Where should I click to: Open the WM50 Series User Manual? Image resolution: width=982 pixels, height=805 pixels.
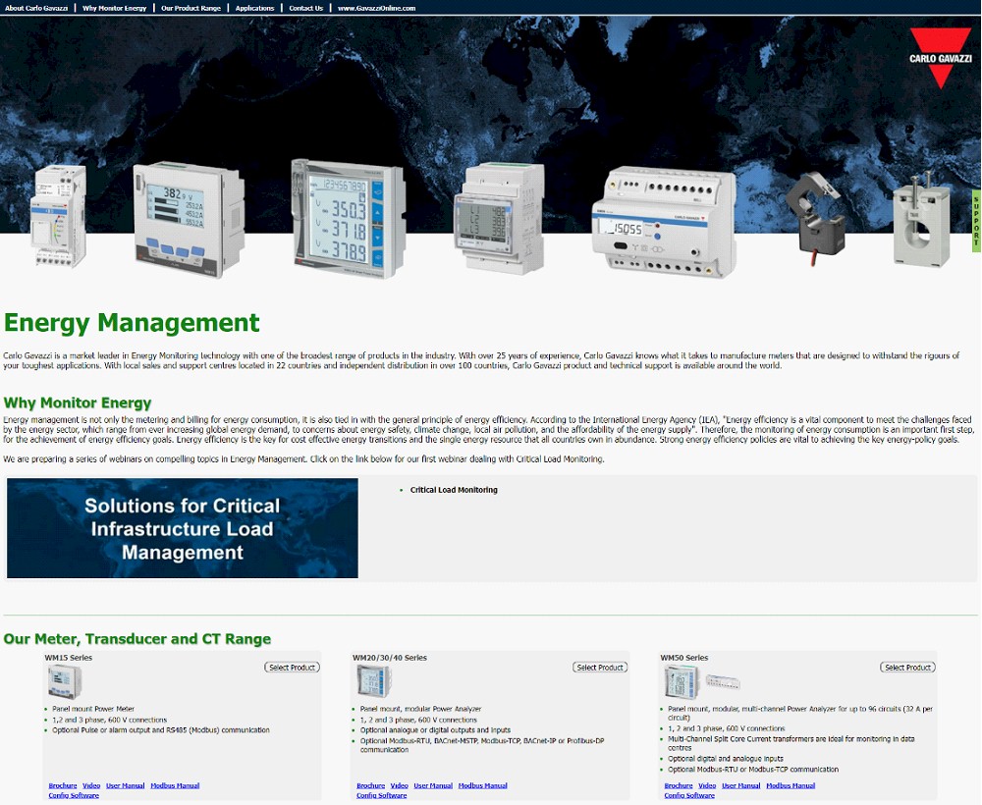point(741,785)
